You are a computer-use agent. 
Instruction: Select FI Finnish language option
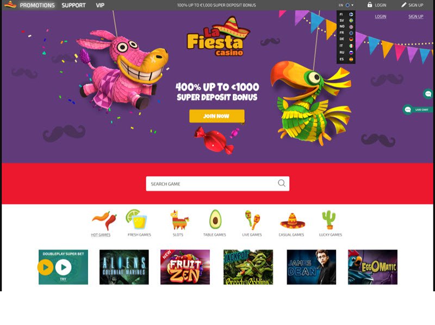click(x=346, y=15)
